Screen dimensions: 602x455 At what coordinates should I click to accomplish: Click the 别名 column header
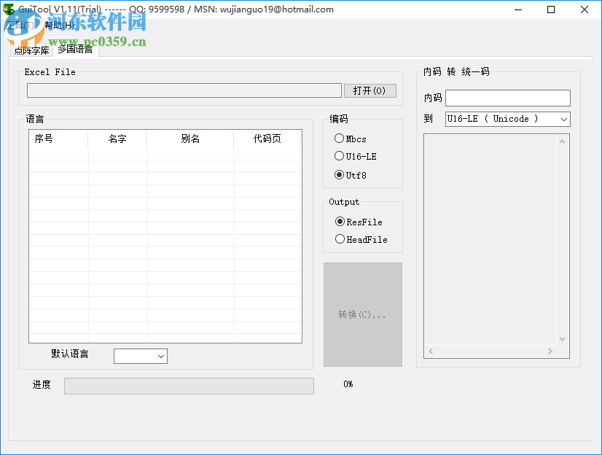[x=190, y=139]
